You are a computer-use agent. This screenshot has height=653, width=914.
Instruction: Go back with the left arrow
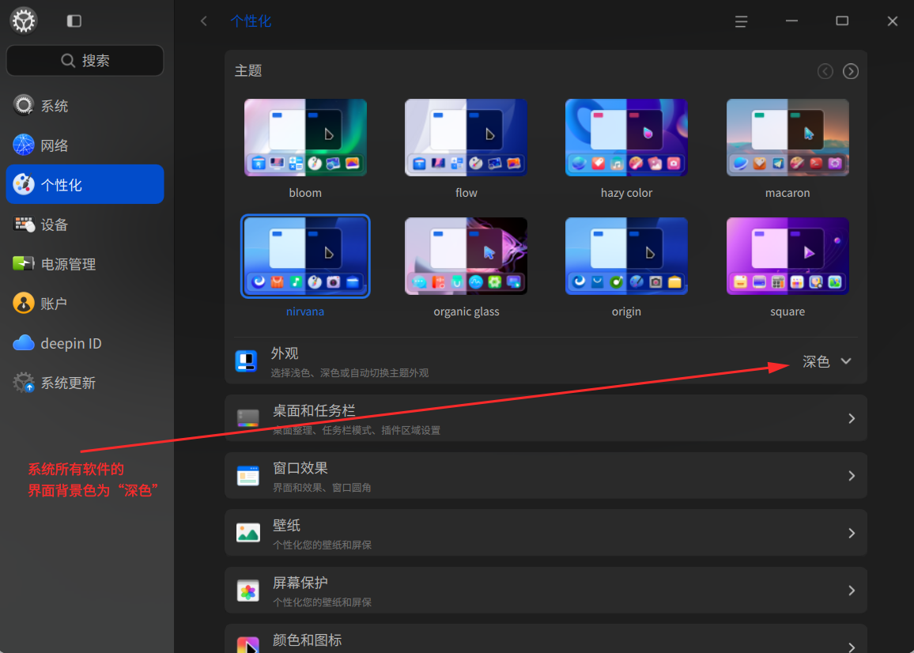[x=203, y=21]
